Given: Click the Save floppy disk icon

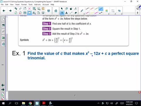Looking at the screenshot, I should click(x=25, y=13).
